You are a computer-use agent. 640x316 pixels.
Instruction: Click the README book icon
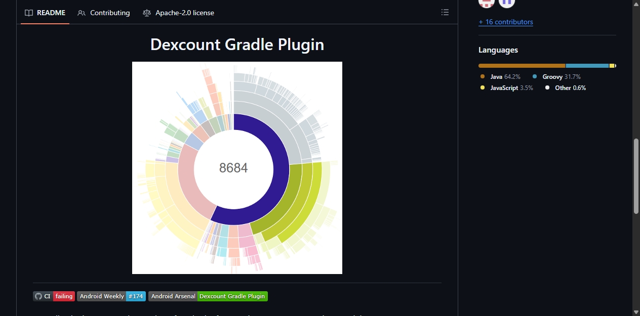coord(29,13)
